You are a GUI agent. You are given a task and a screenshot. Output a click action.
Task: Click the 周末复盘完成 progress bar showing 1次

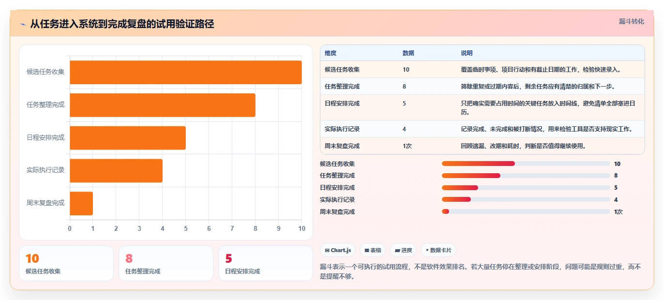pos(526,211)
